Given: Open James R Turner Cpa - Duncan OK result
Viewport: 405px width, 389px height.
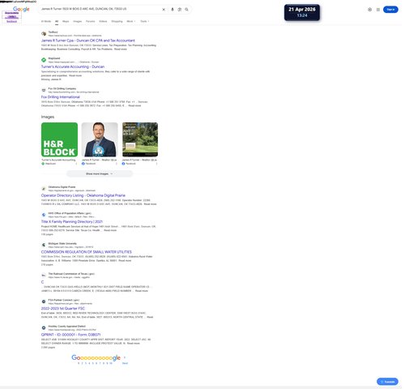Looking at the screenshot, I should [x=88, y=41].
